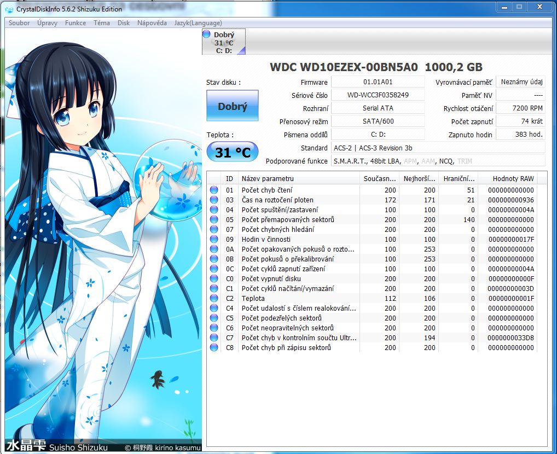The image size is (557, 454).
Task: Click status orb for C8 chyb při zápisu
Action: [214, 347]
